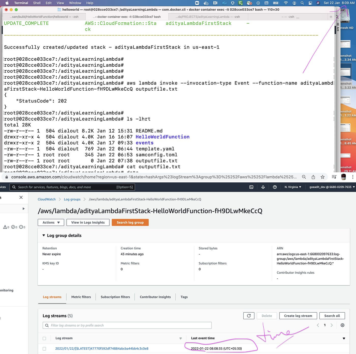Click the AWS services search field
356x354 pixels.
(x=72, y=187)
